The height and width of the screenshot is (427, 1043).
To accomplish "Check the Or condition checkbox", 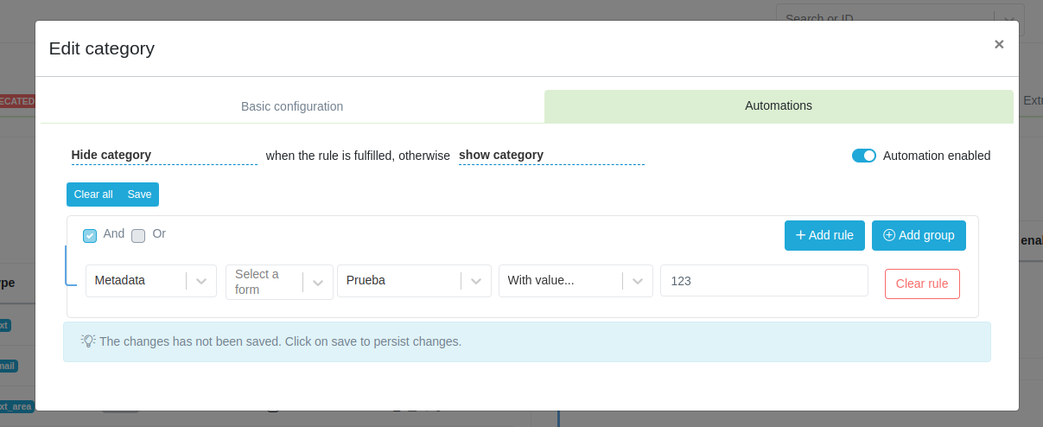I will pyautogui.click(x=138, y=236).
